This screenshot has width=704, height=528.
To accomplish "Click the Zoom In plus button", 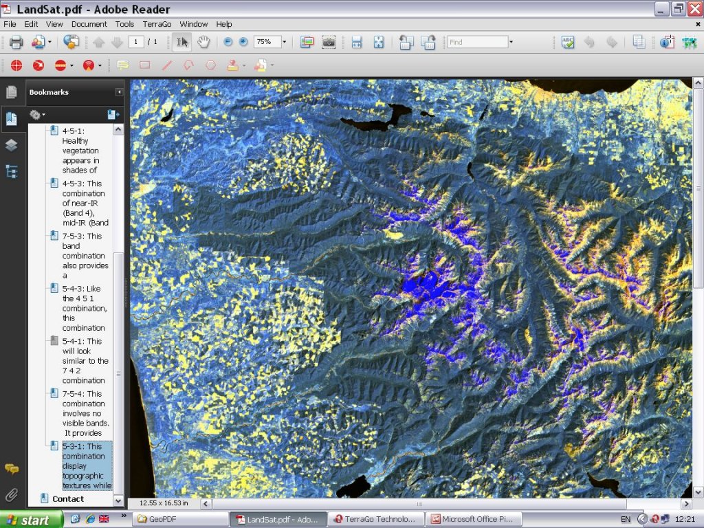I will click(243, 42).
